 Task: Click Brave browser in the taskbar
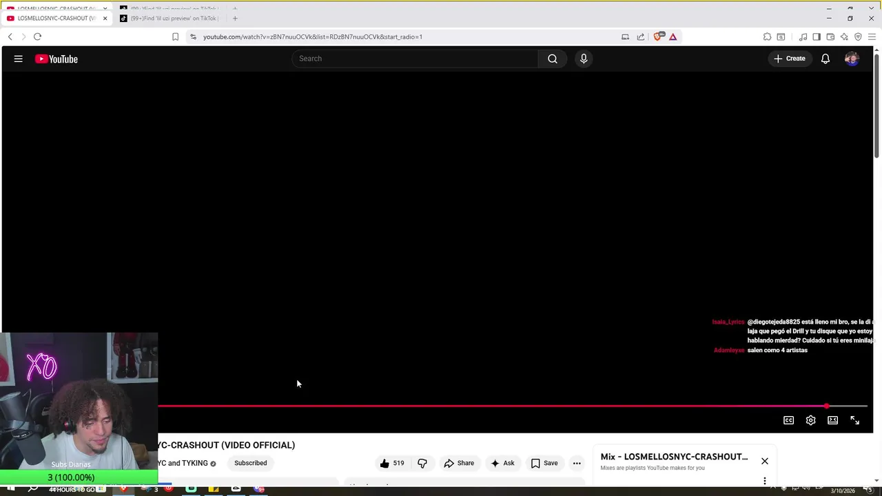(x=123, y=489)
